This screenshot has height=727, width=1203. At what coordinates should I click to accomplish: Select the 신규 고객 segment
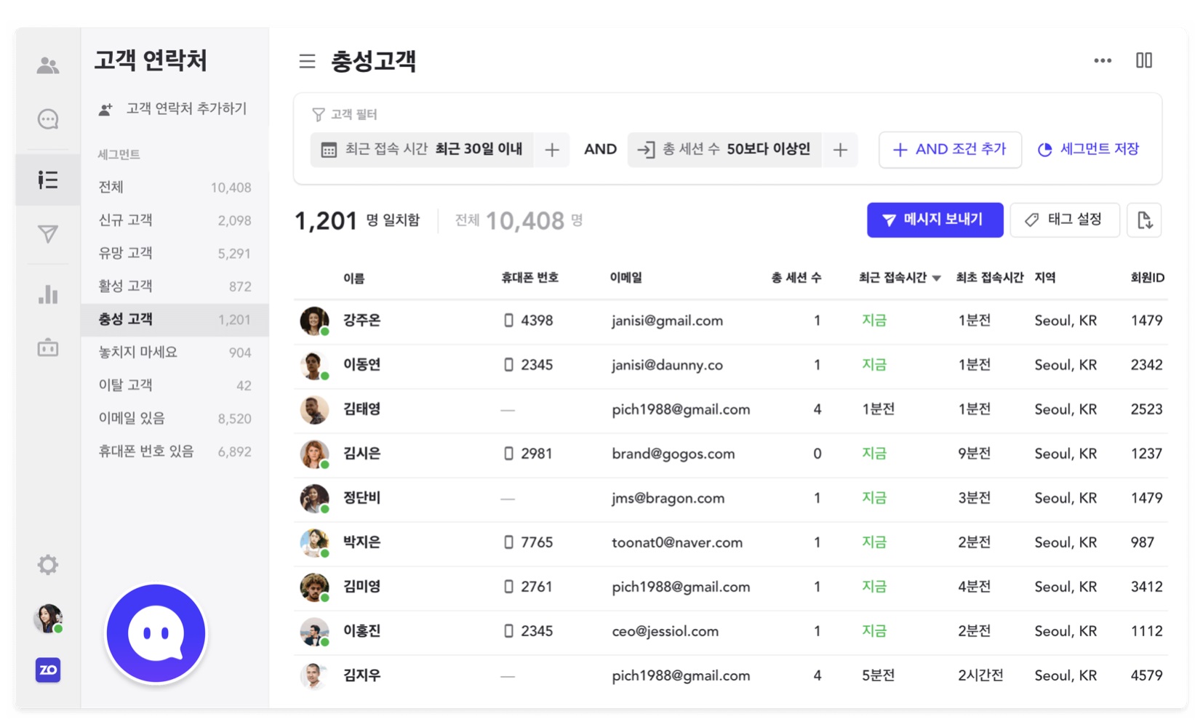point(175,220)
